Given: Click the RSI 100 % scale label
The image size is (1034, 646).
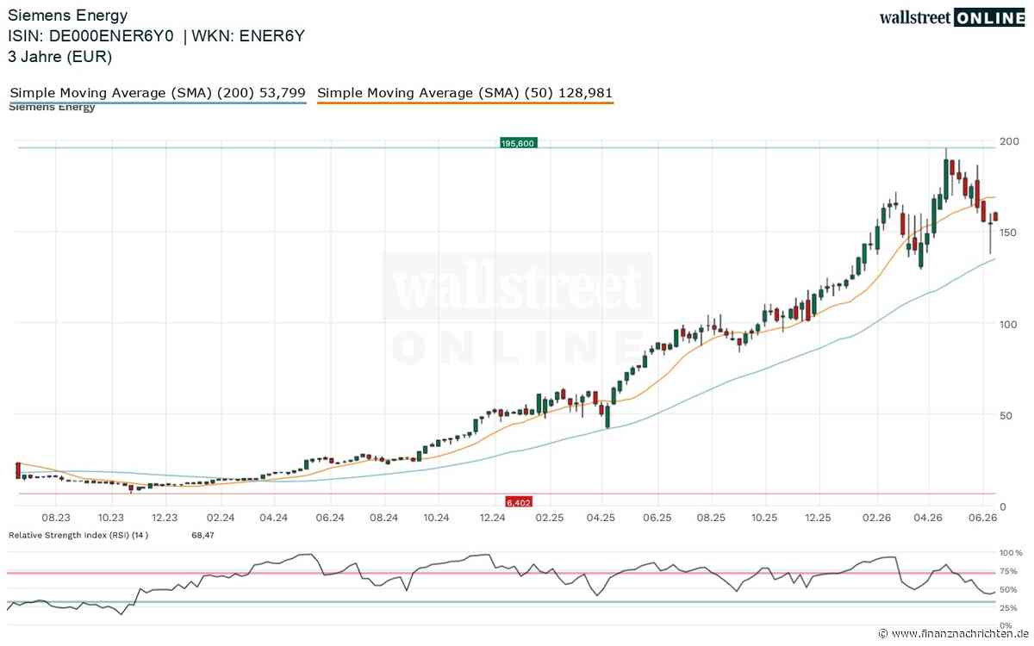Looking at the screenshot, I should (1012, 552).
